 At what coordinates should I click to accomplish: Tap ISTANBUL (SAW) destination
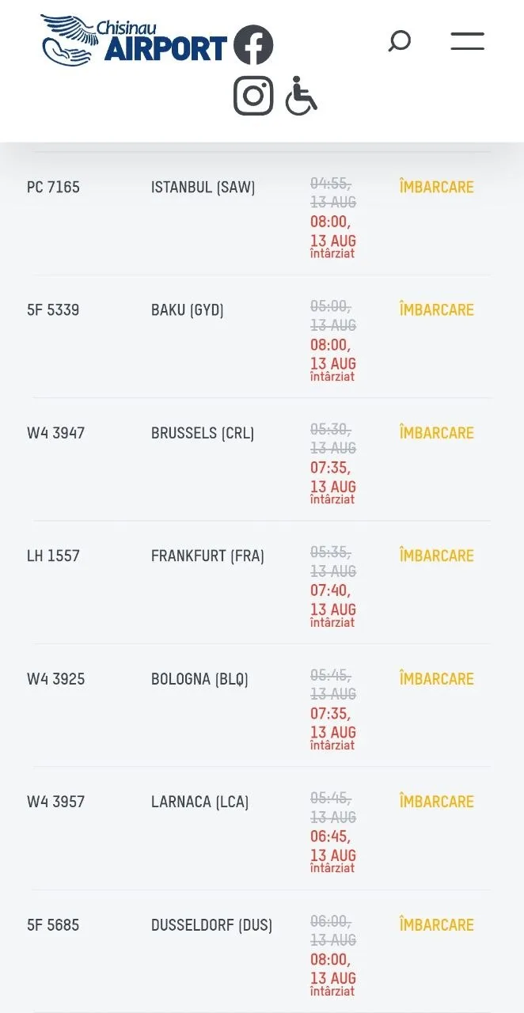203,188
